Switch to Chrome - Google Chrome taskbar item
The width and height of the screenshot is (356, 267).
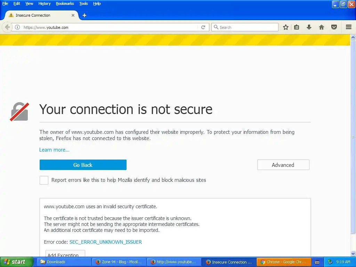pyautogui.click(x=284, y=262)
